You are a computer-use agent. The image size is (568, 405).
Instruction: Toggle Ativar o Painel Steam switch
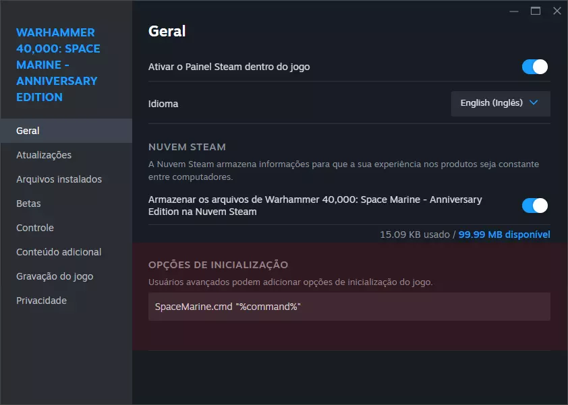click(534, 67)
